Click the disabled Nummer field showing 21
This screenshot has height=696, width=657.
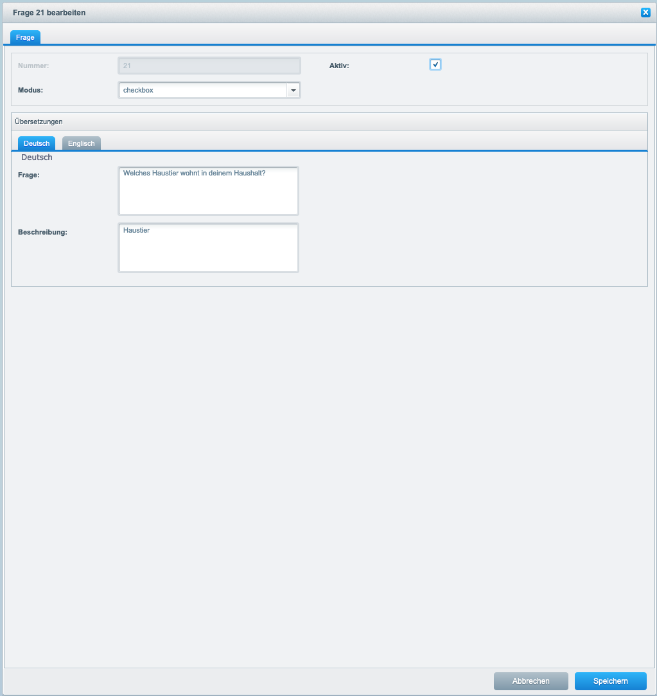tap(209, 66)
